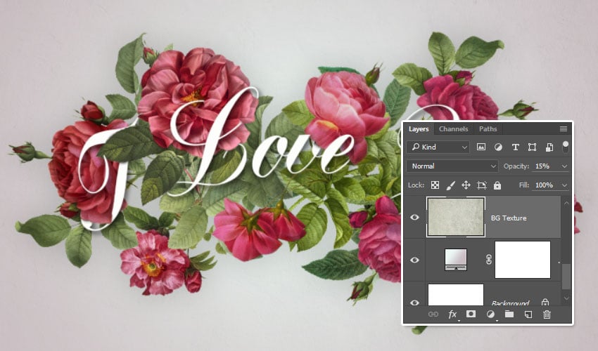Switch to the Layers tab
Viewport: 598px width, 351px height.
[419, 129]
